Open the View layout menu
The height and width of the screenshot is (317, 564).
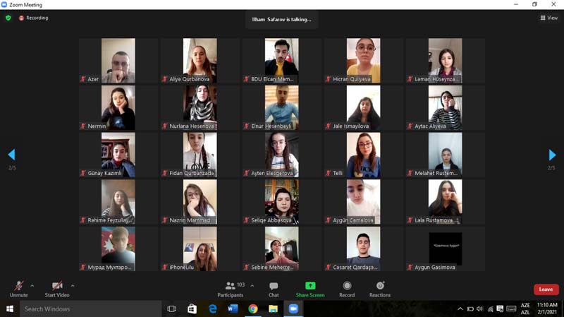tap(548, 18)
